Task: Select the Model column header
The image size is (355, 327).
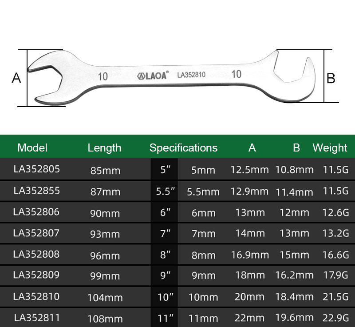Action: pyautogui.click(x=32, y=148)
